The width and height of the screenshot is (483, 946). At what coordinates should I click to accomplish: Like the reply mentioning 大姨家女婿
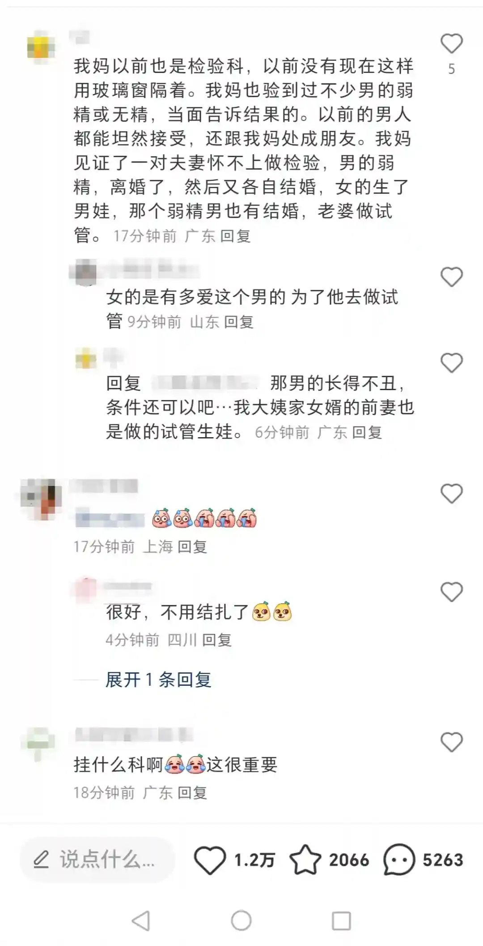tap(451, 363)
